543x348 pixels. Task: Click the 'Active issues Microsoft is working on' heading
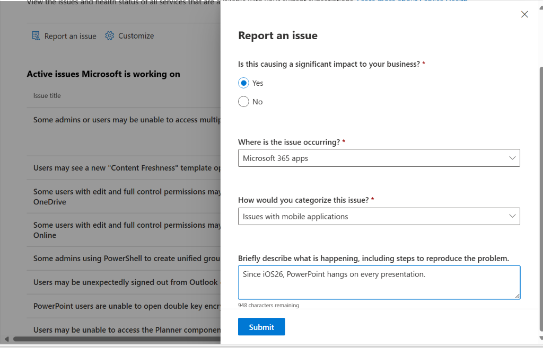pyautogui.click(x=103, y=74)
